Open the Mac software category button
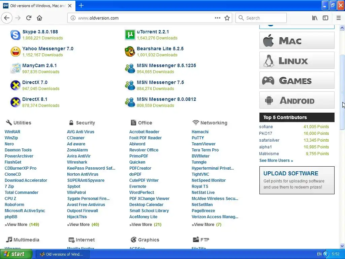 point(297,40)
